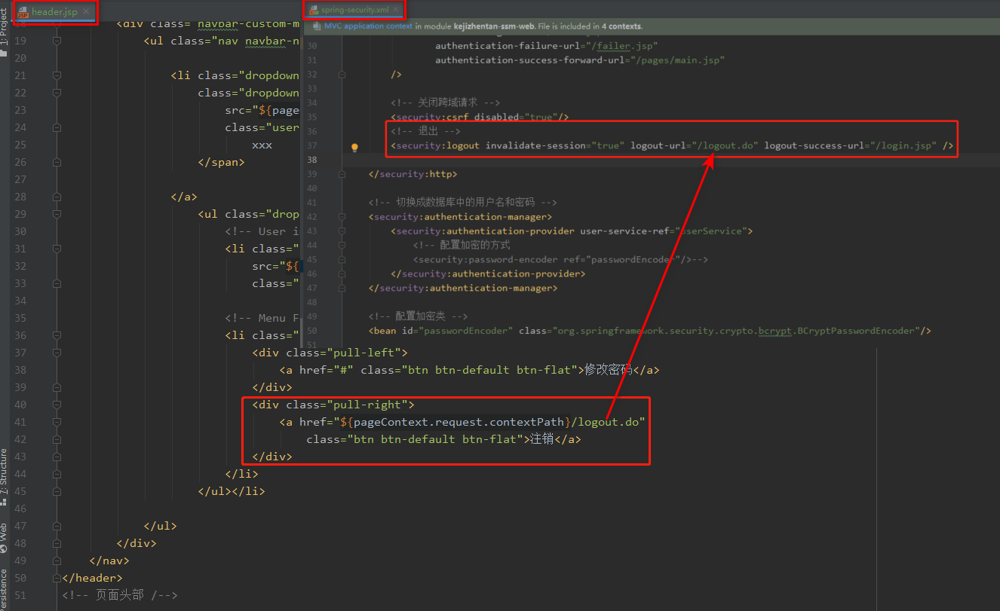Toggle the </nav> fold marker at line 49
The width and height of the screenshot is (1000, 611).
[57, 561]
